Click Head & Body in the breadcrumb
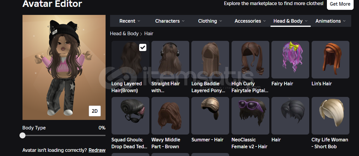 [x=124, y=33]
